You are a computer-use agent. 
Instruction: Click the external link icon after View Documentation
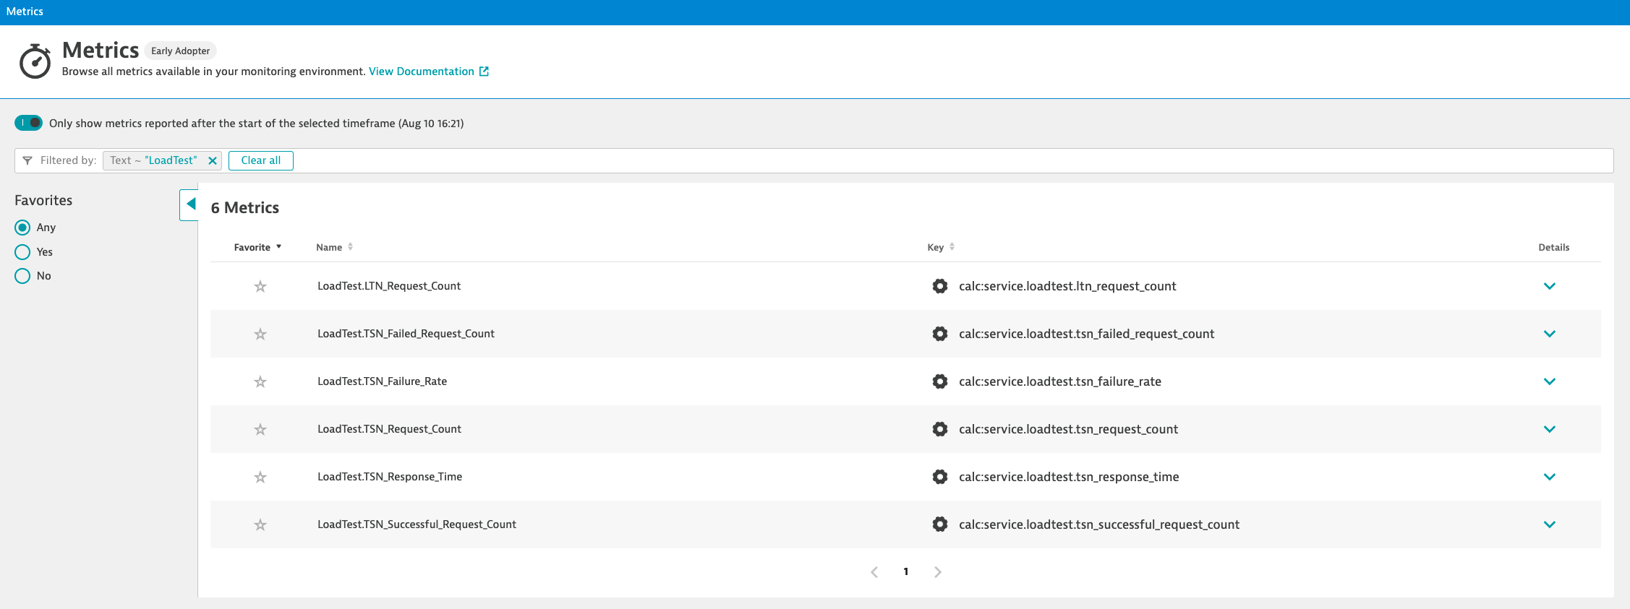coord(484,71)
